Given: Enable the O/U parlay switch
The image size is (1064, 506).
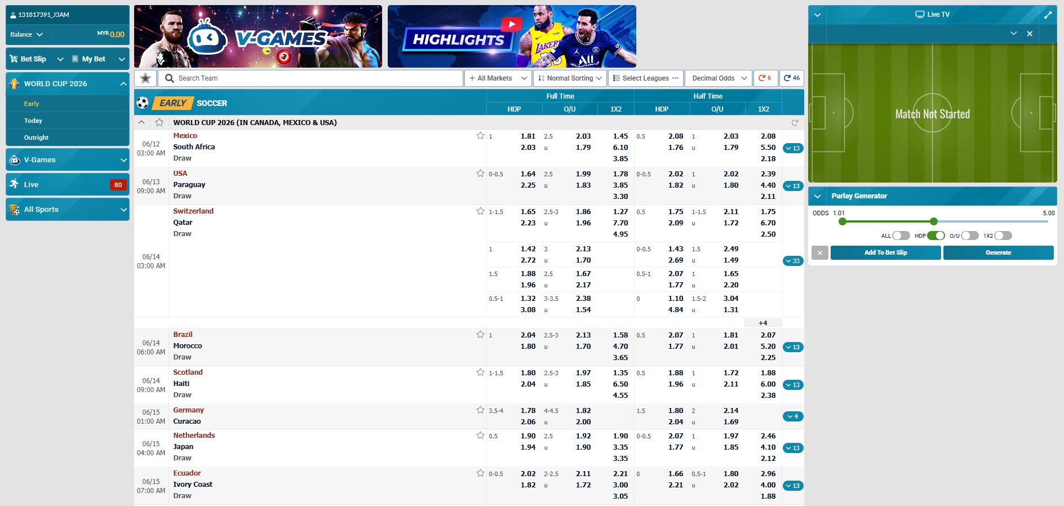Looking at the screenshot, I should (969, 236).
